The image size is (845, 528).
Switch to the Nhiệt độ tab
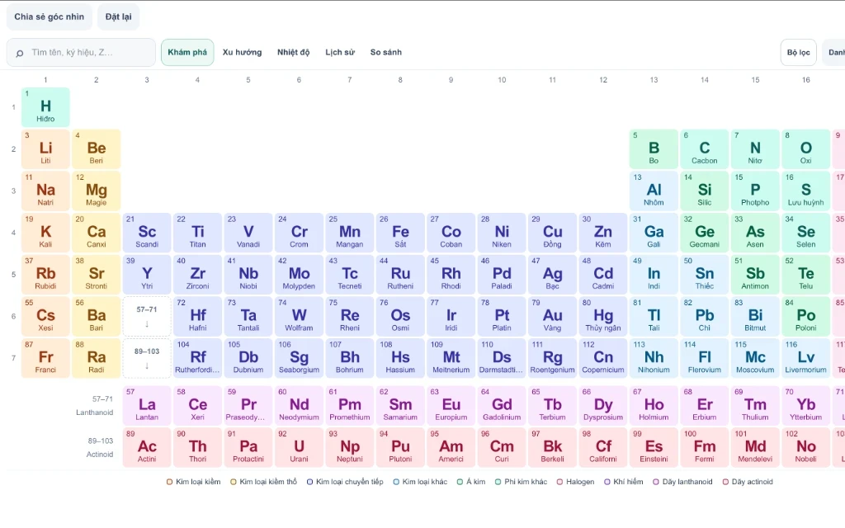[293, 52]
